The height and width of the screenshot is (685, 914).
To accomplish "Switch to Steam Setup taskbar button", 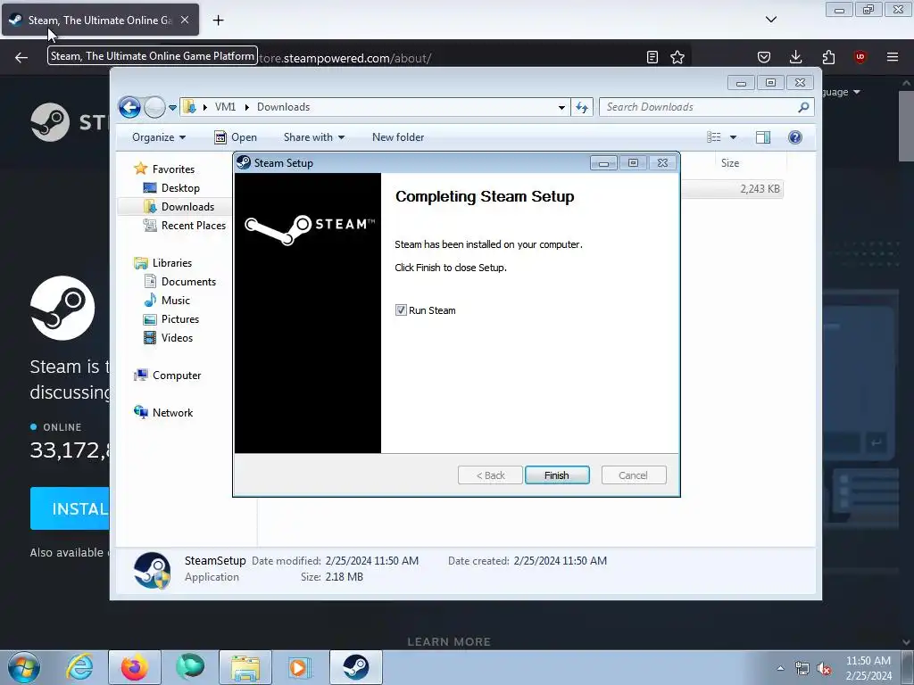I will click(356, 667).
